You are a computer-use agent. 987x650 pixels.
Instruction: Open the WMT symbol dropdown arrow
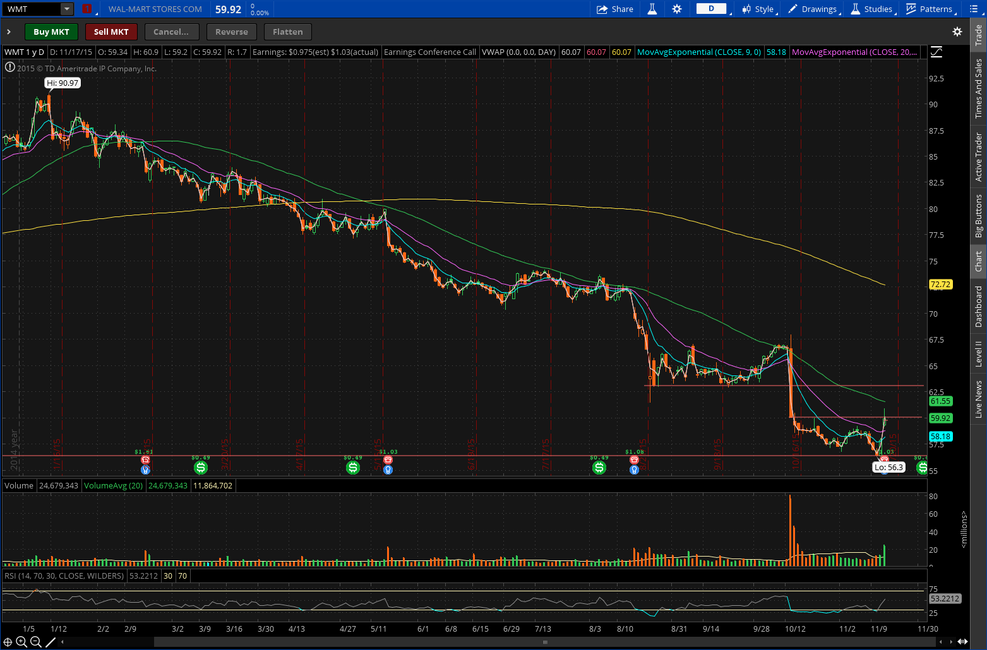[66, 9]
